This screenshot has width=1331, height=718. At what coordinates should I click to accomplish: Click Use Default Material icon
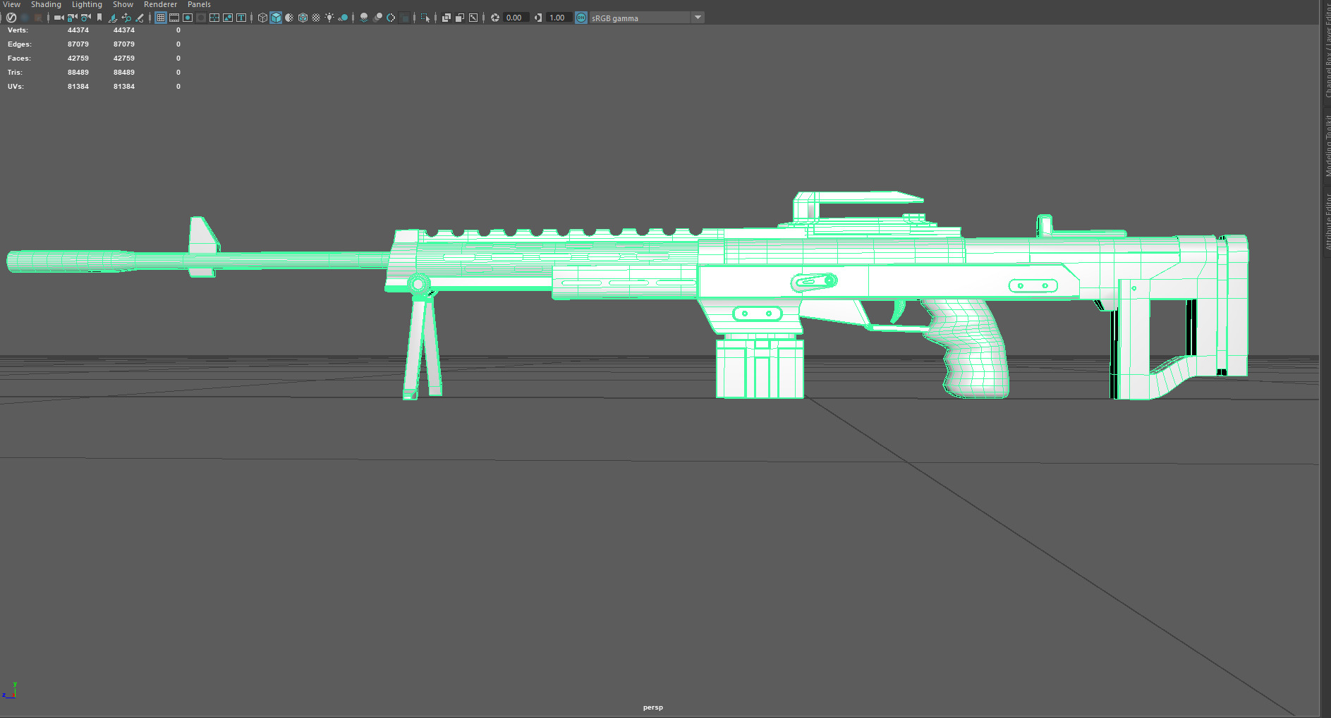tap(289, 18)
